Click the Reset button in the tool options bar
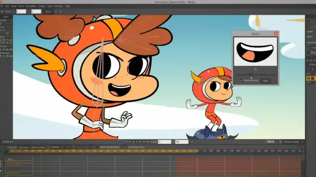 point(48,12)
